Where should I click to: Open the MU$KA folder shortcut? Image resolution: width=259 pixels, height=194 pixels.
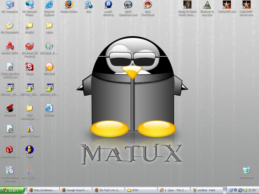click(30, 28)
